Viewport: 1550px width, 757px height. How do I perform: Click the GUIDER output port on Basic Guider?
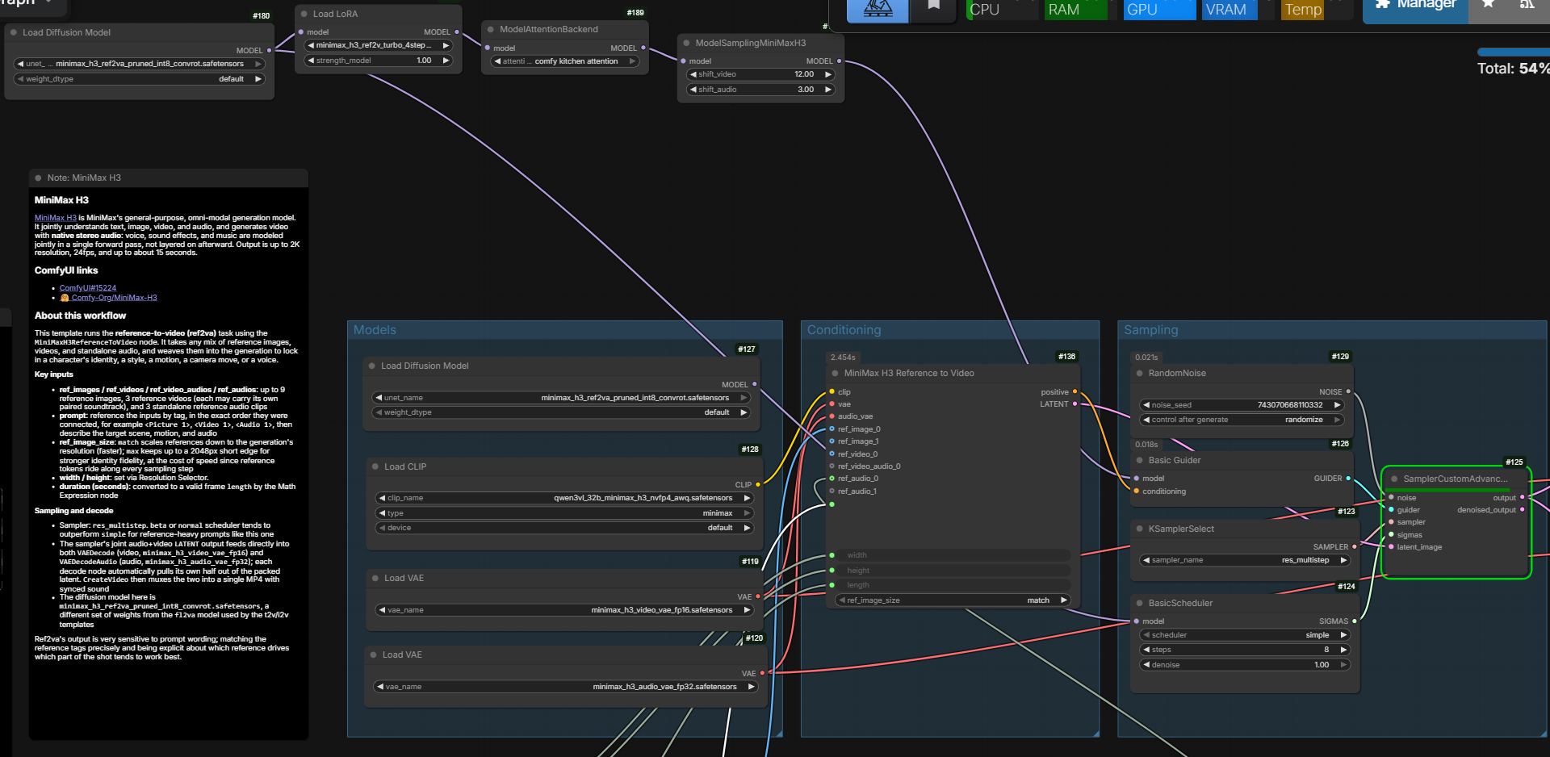[1348, 479]
